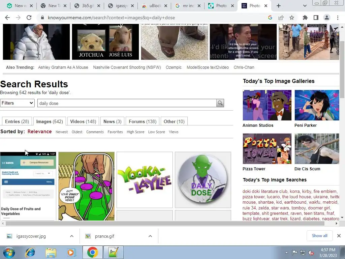Expand options for igassycover.jpg download
345x259 pixels.
point(72,236)
